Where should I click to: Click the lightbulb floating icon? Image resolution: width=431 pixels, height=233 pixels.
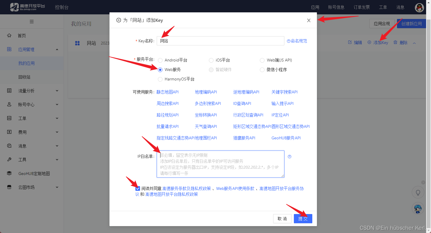pos(418,192)
